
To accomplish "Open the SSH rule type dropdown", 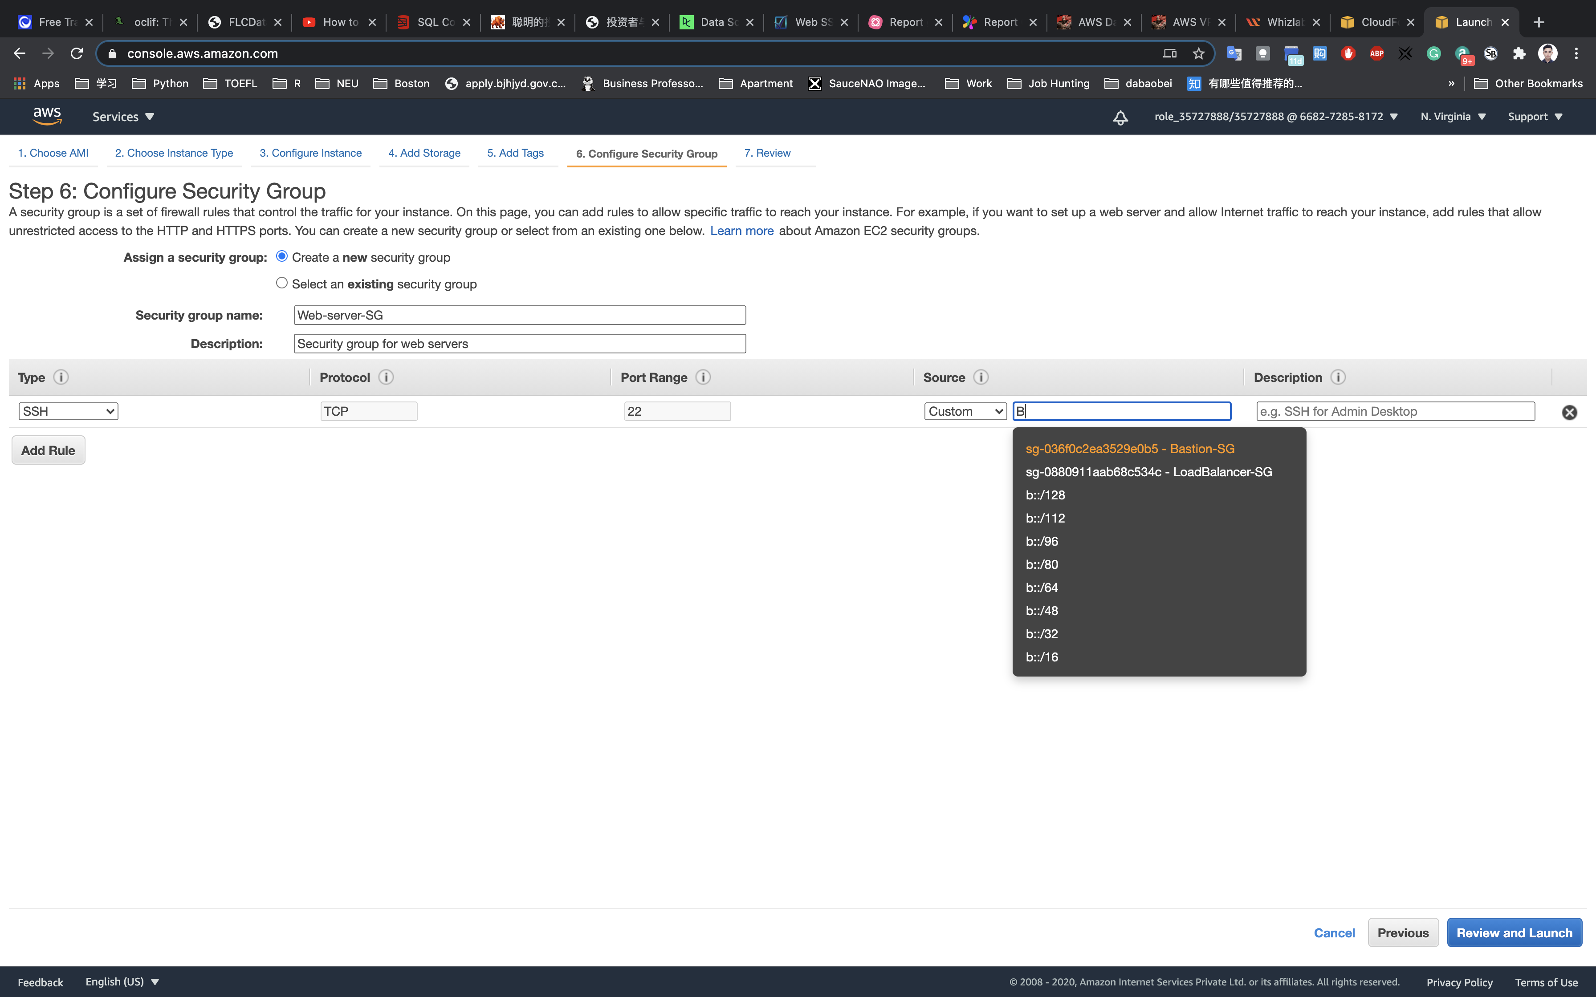I will coord(68,411).
